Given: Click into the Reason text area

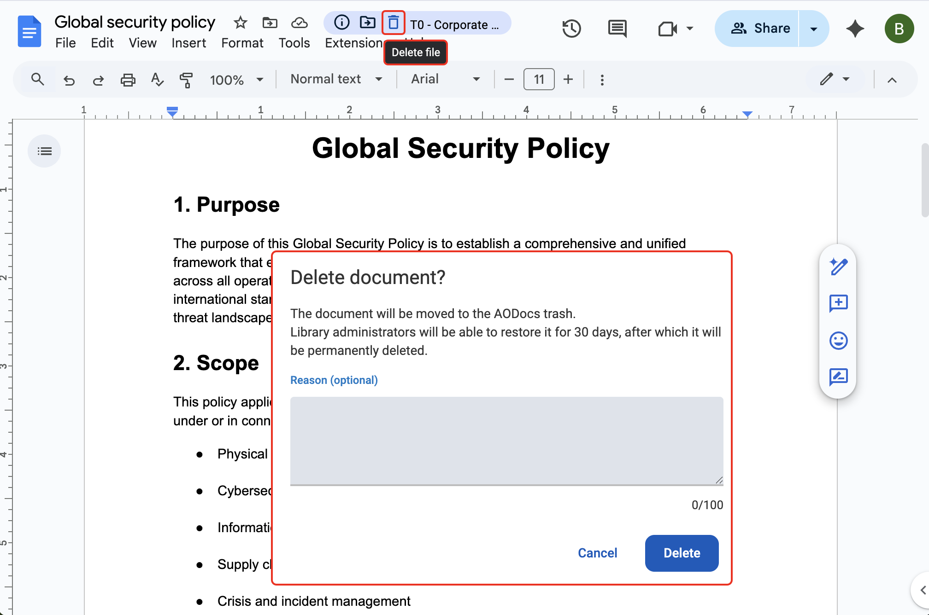Looking at the screenshot, I should click(x=506, y=441).
